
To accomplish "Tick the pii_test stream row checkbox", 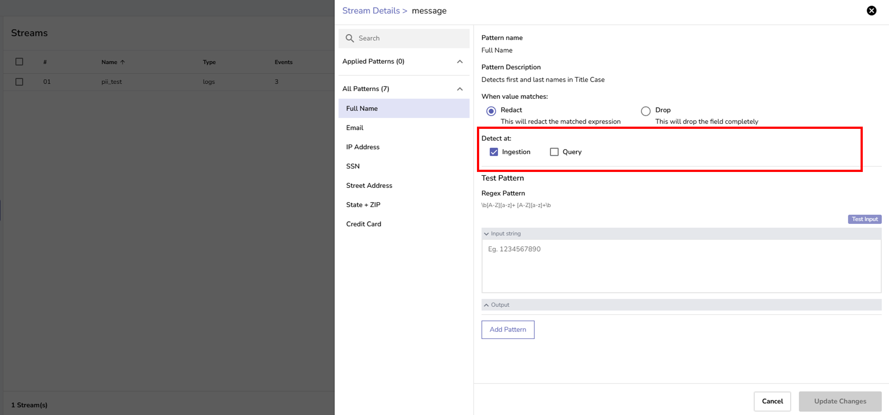I will (19, 82).
